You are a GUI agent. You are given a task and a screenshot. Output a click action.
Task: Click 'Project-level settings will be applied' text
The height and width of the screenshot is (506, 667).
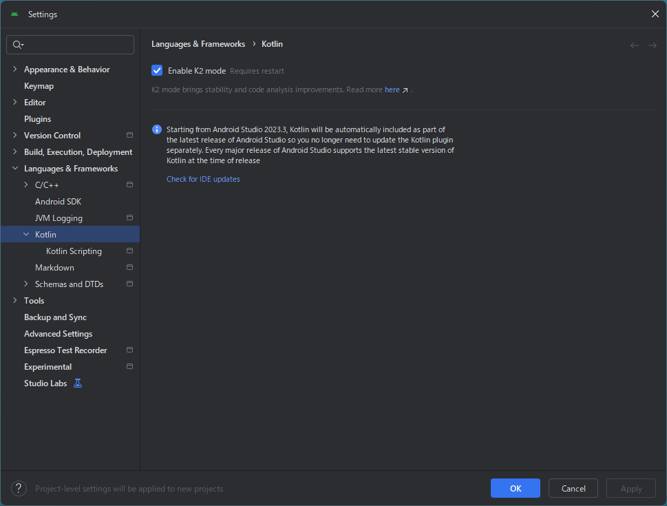(129, 489)
